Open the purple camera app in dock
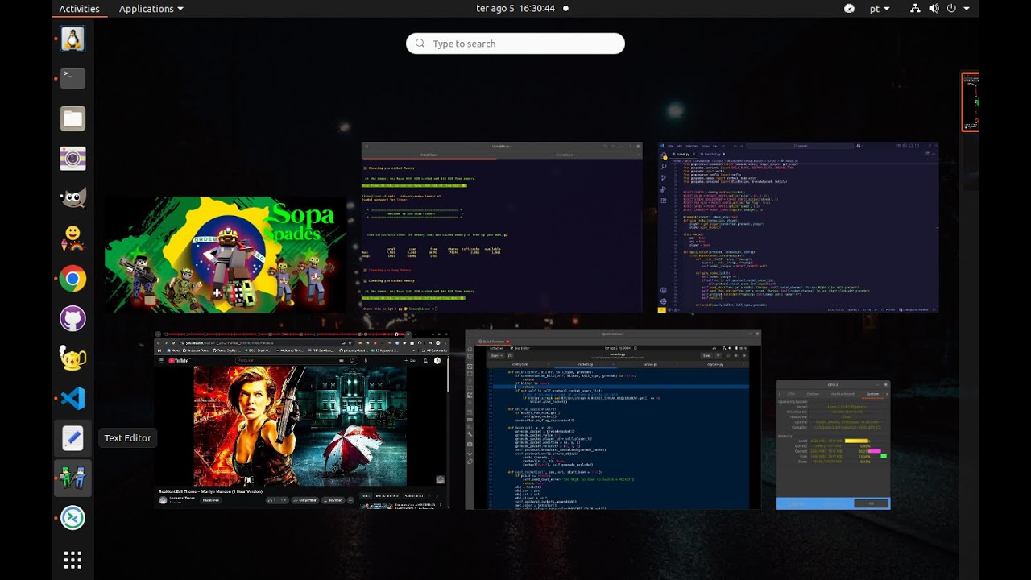Image resolution: width=1031 pixels, height=580 pixels. (72, 159)
